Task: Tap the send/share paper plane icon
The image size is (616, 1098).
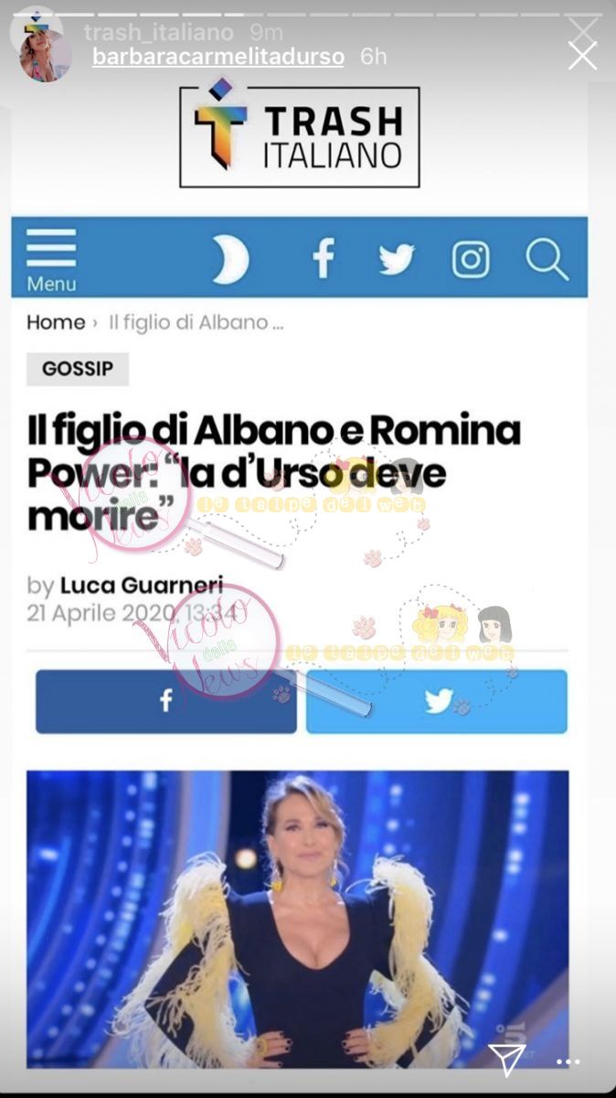Action: point(504,1059)
